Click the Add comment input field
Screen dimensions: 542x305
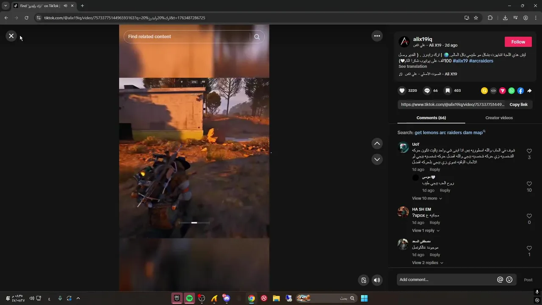coord(447,280)
